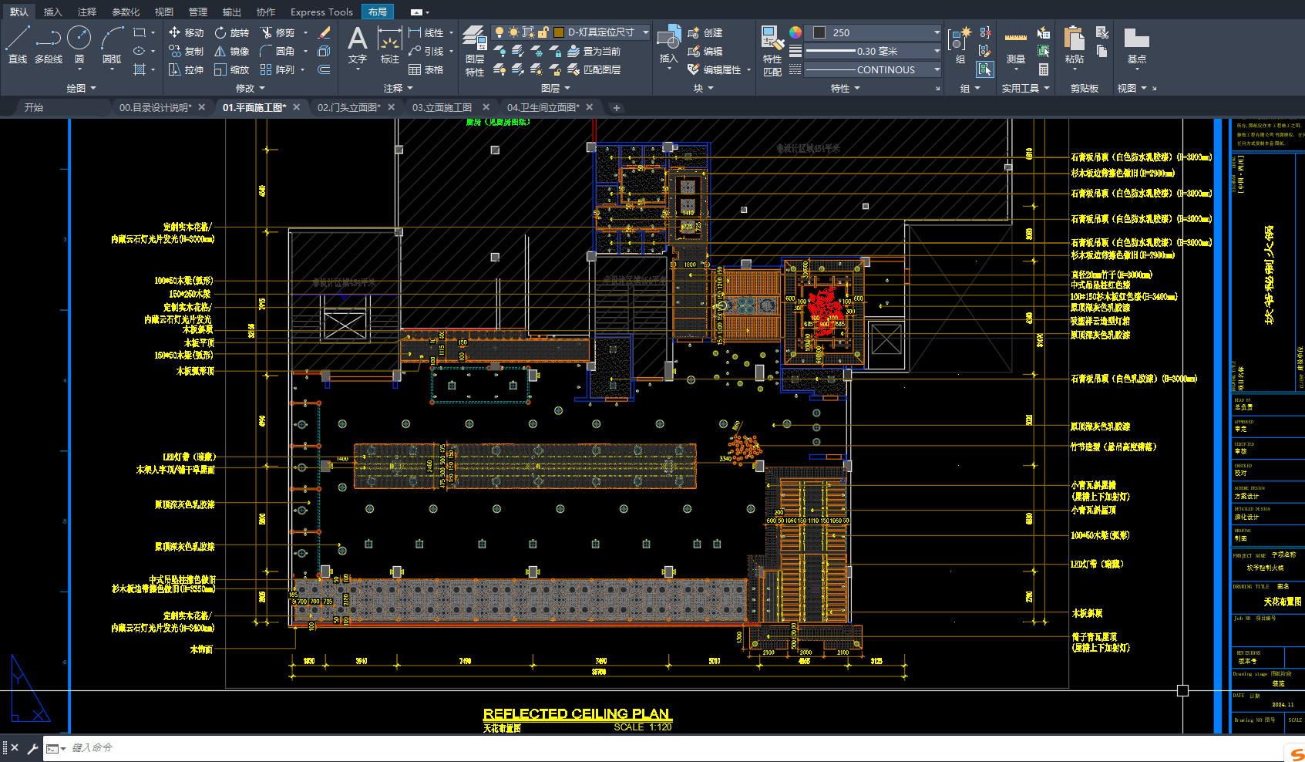This screenshot has height=762, width=1305.
Task: Select the Ellipse tool icon
Action: pos(140,51)
